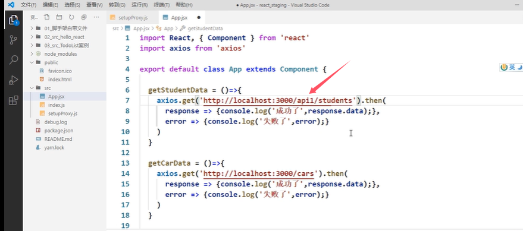Place cursor on 'getCarData' method name
The width and height of the screenshot is (523, 231).
pyautogui.click(x=170, y=163)
